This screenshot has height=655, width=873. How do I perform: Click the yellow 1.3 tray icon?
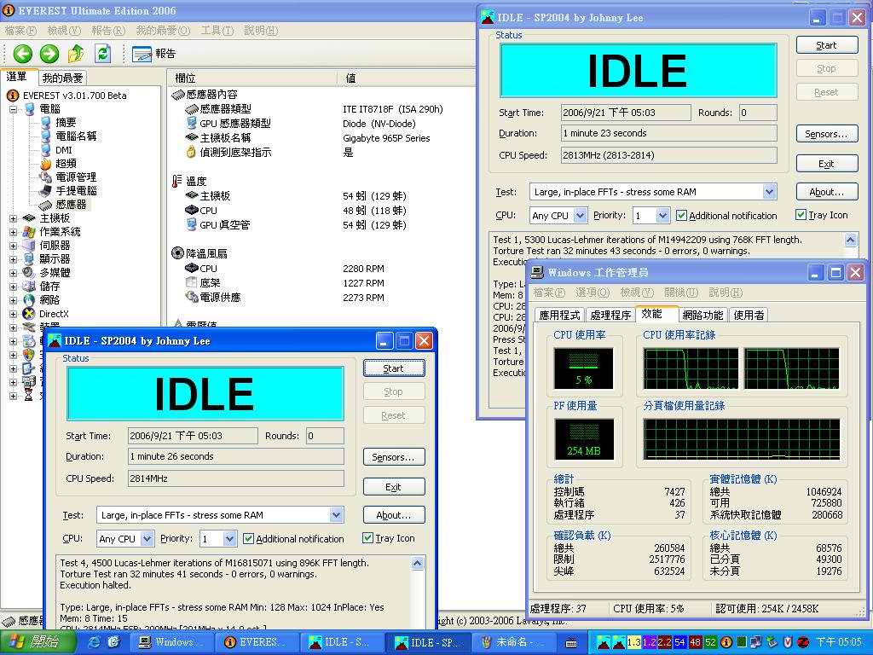tap(634, 642)
